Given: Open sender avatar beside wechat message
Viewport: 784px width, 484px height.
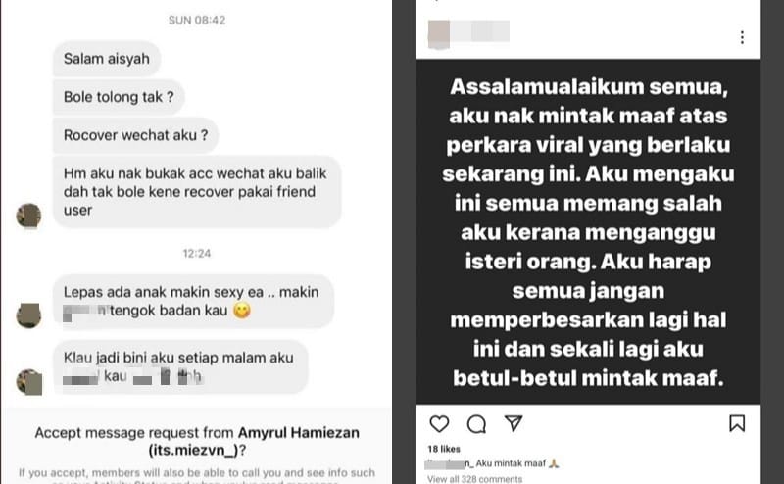Looking at the screenshot, I should click(28, 216).
